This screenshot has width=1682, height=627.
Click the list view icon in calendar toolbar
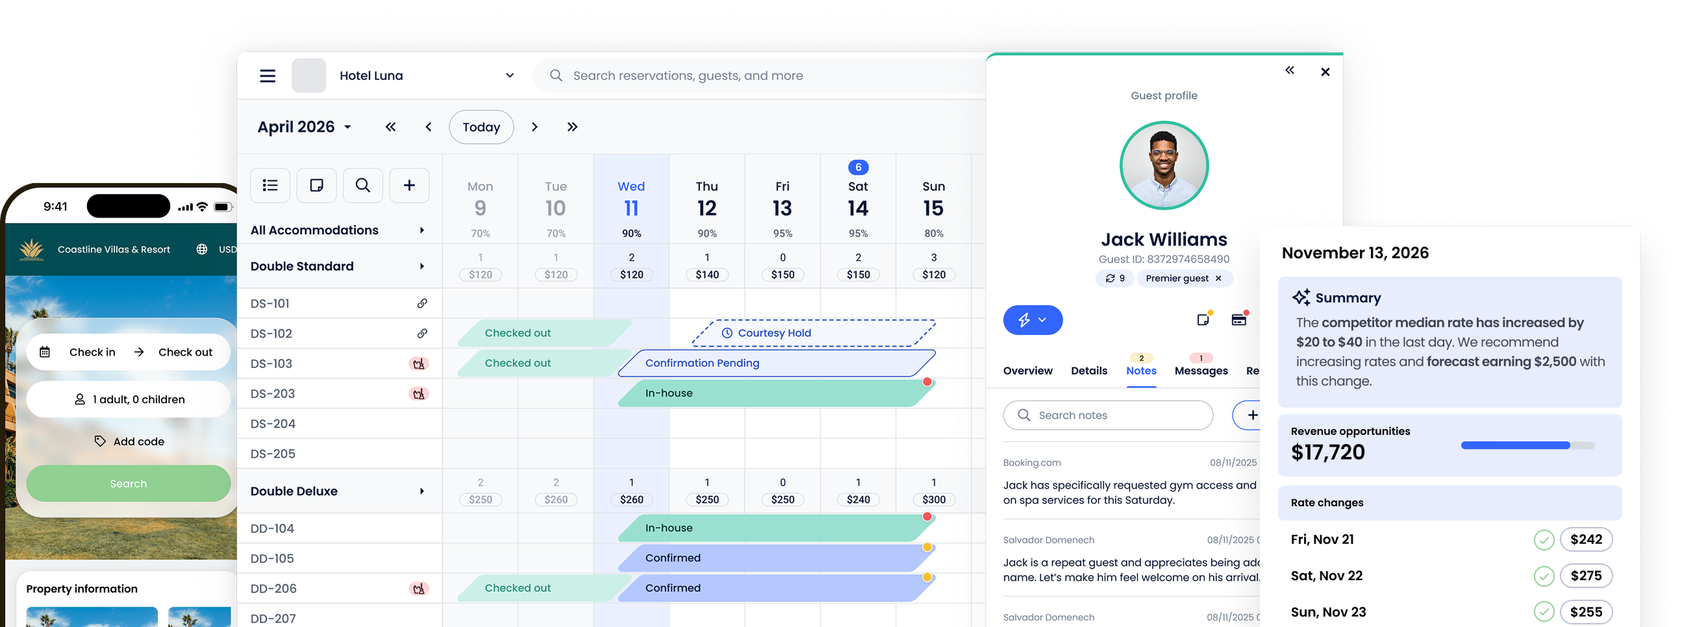[x=270, y=186]
